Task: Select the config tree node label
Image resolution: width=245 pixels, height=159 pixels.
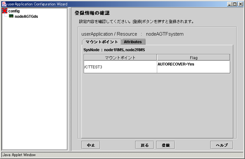Action: (14, 11)
